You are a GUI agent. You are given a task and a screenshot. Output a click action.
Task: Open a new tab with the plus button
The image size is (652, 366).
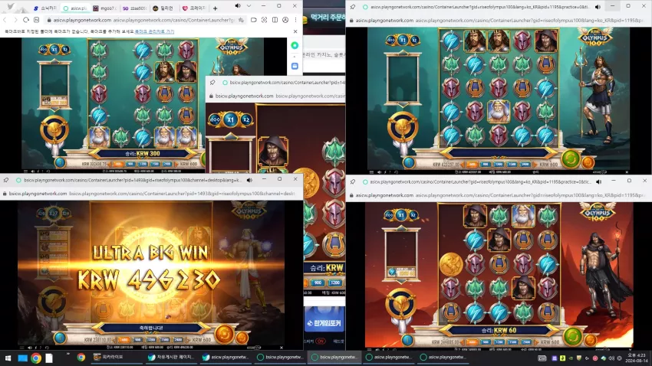click(x=215, y=8)
